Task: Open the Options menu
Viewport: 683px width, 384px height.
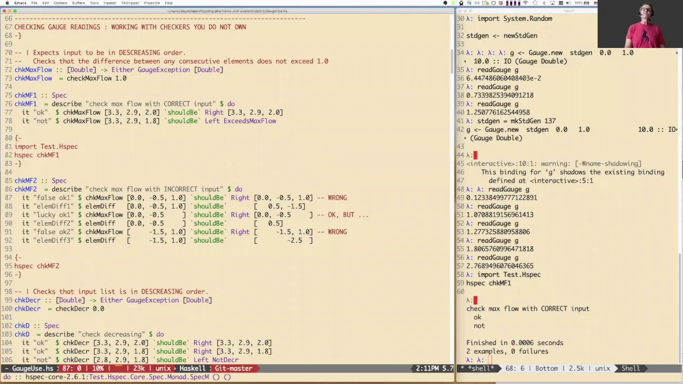Action: [x=60, y=3]
